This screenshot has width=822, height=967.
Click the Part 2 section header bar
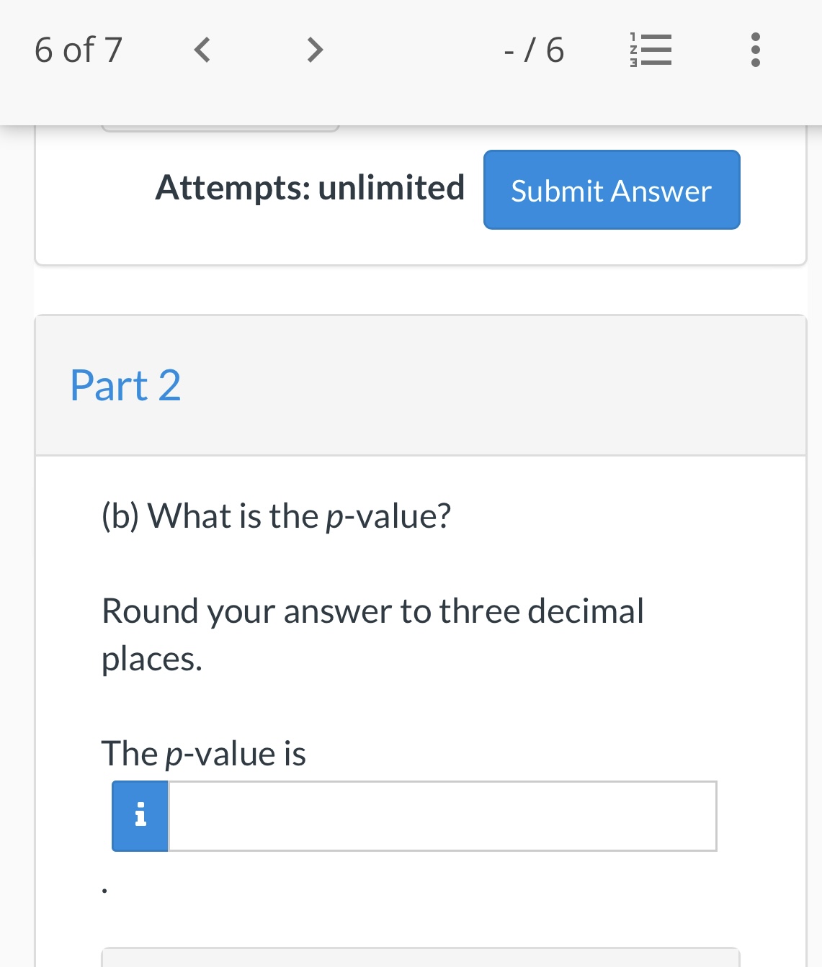click(421, 386)
